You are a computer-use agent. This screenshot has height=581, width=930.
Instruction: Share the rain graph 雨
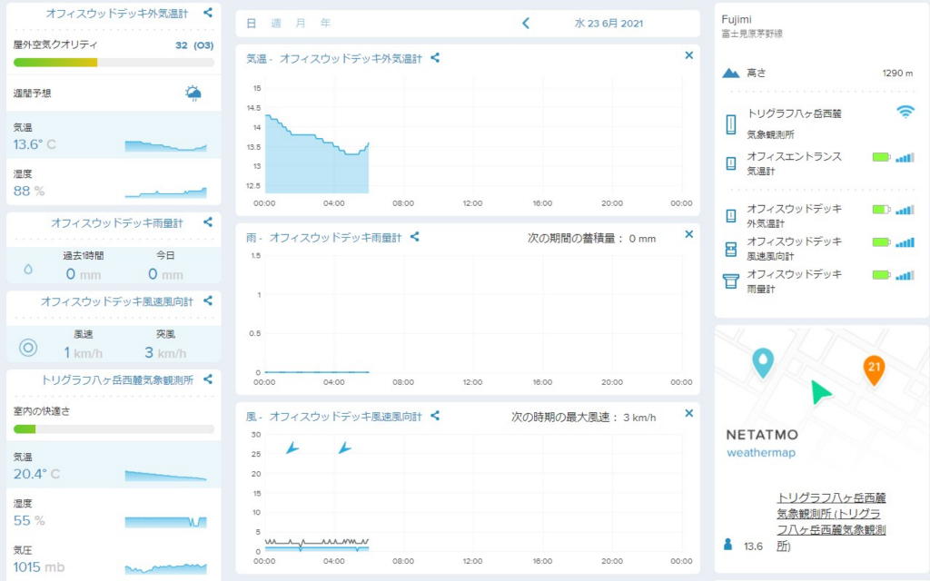pyautogui.click(x=415, y=237)
